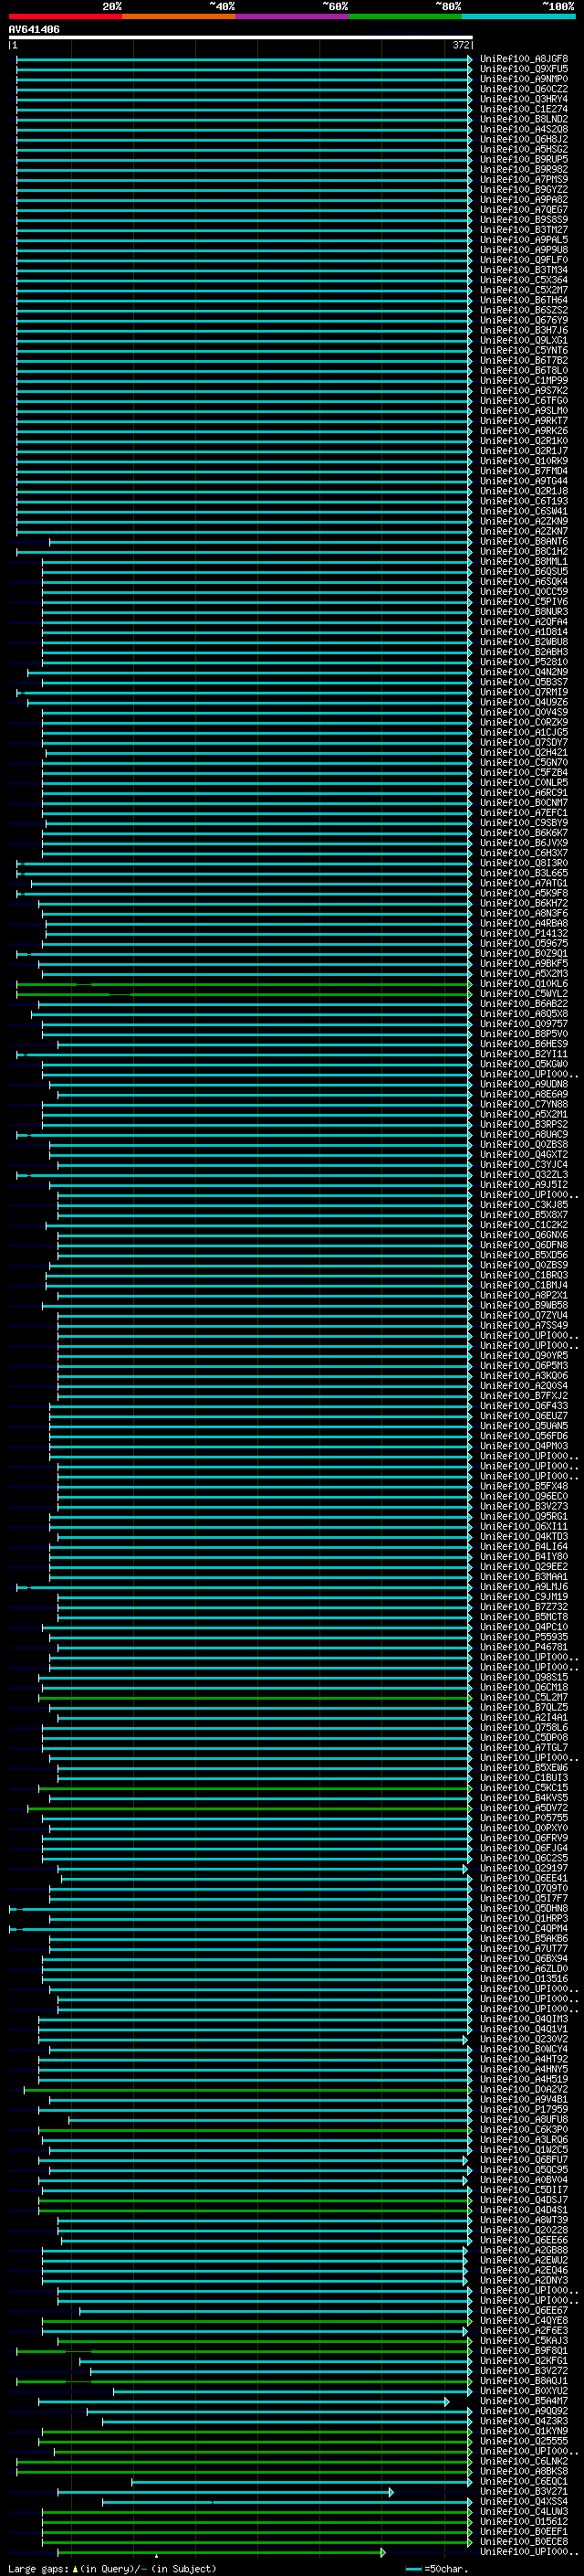Select hit label UniRef100_Q4PC10
Viewport: 584px width, 2576px height.
coord(524,1627)
